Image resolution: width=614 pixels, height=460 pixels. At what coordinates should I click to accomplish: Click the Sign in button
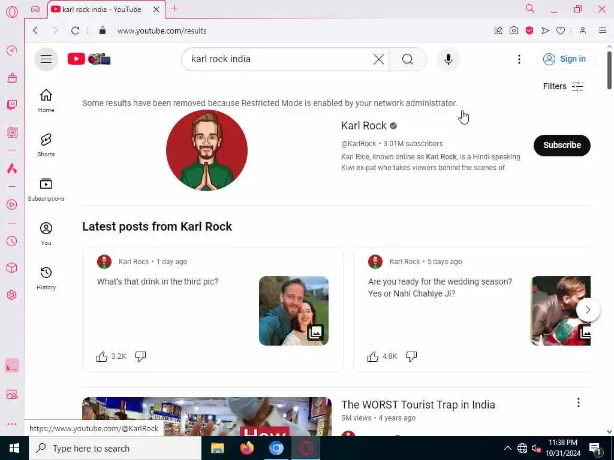[x=565, y=59]
